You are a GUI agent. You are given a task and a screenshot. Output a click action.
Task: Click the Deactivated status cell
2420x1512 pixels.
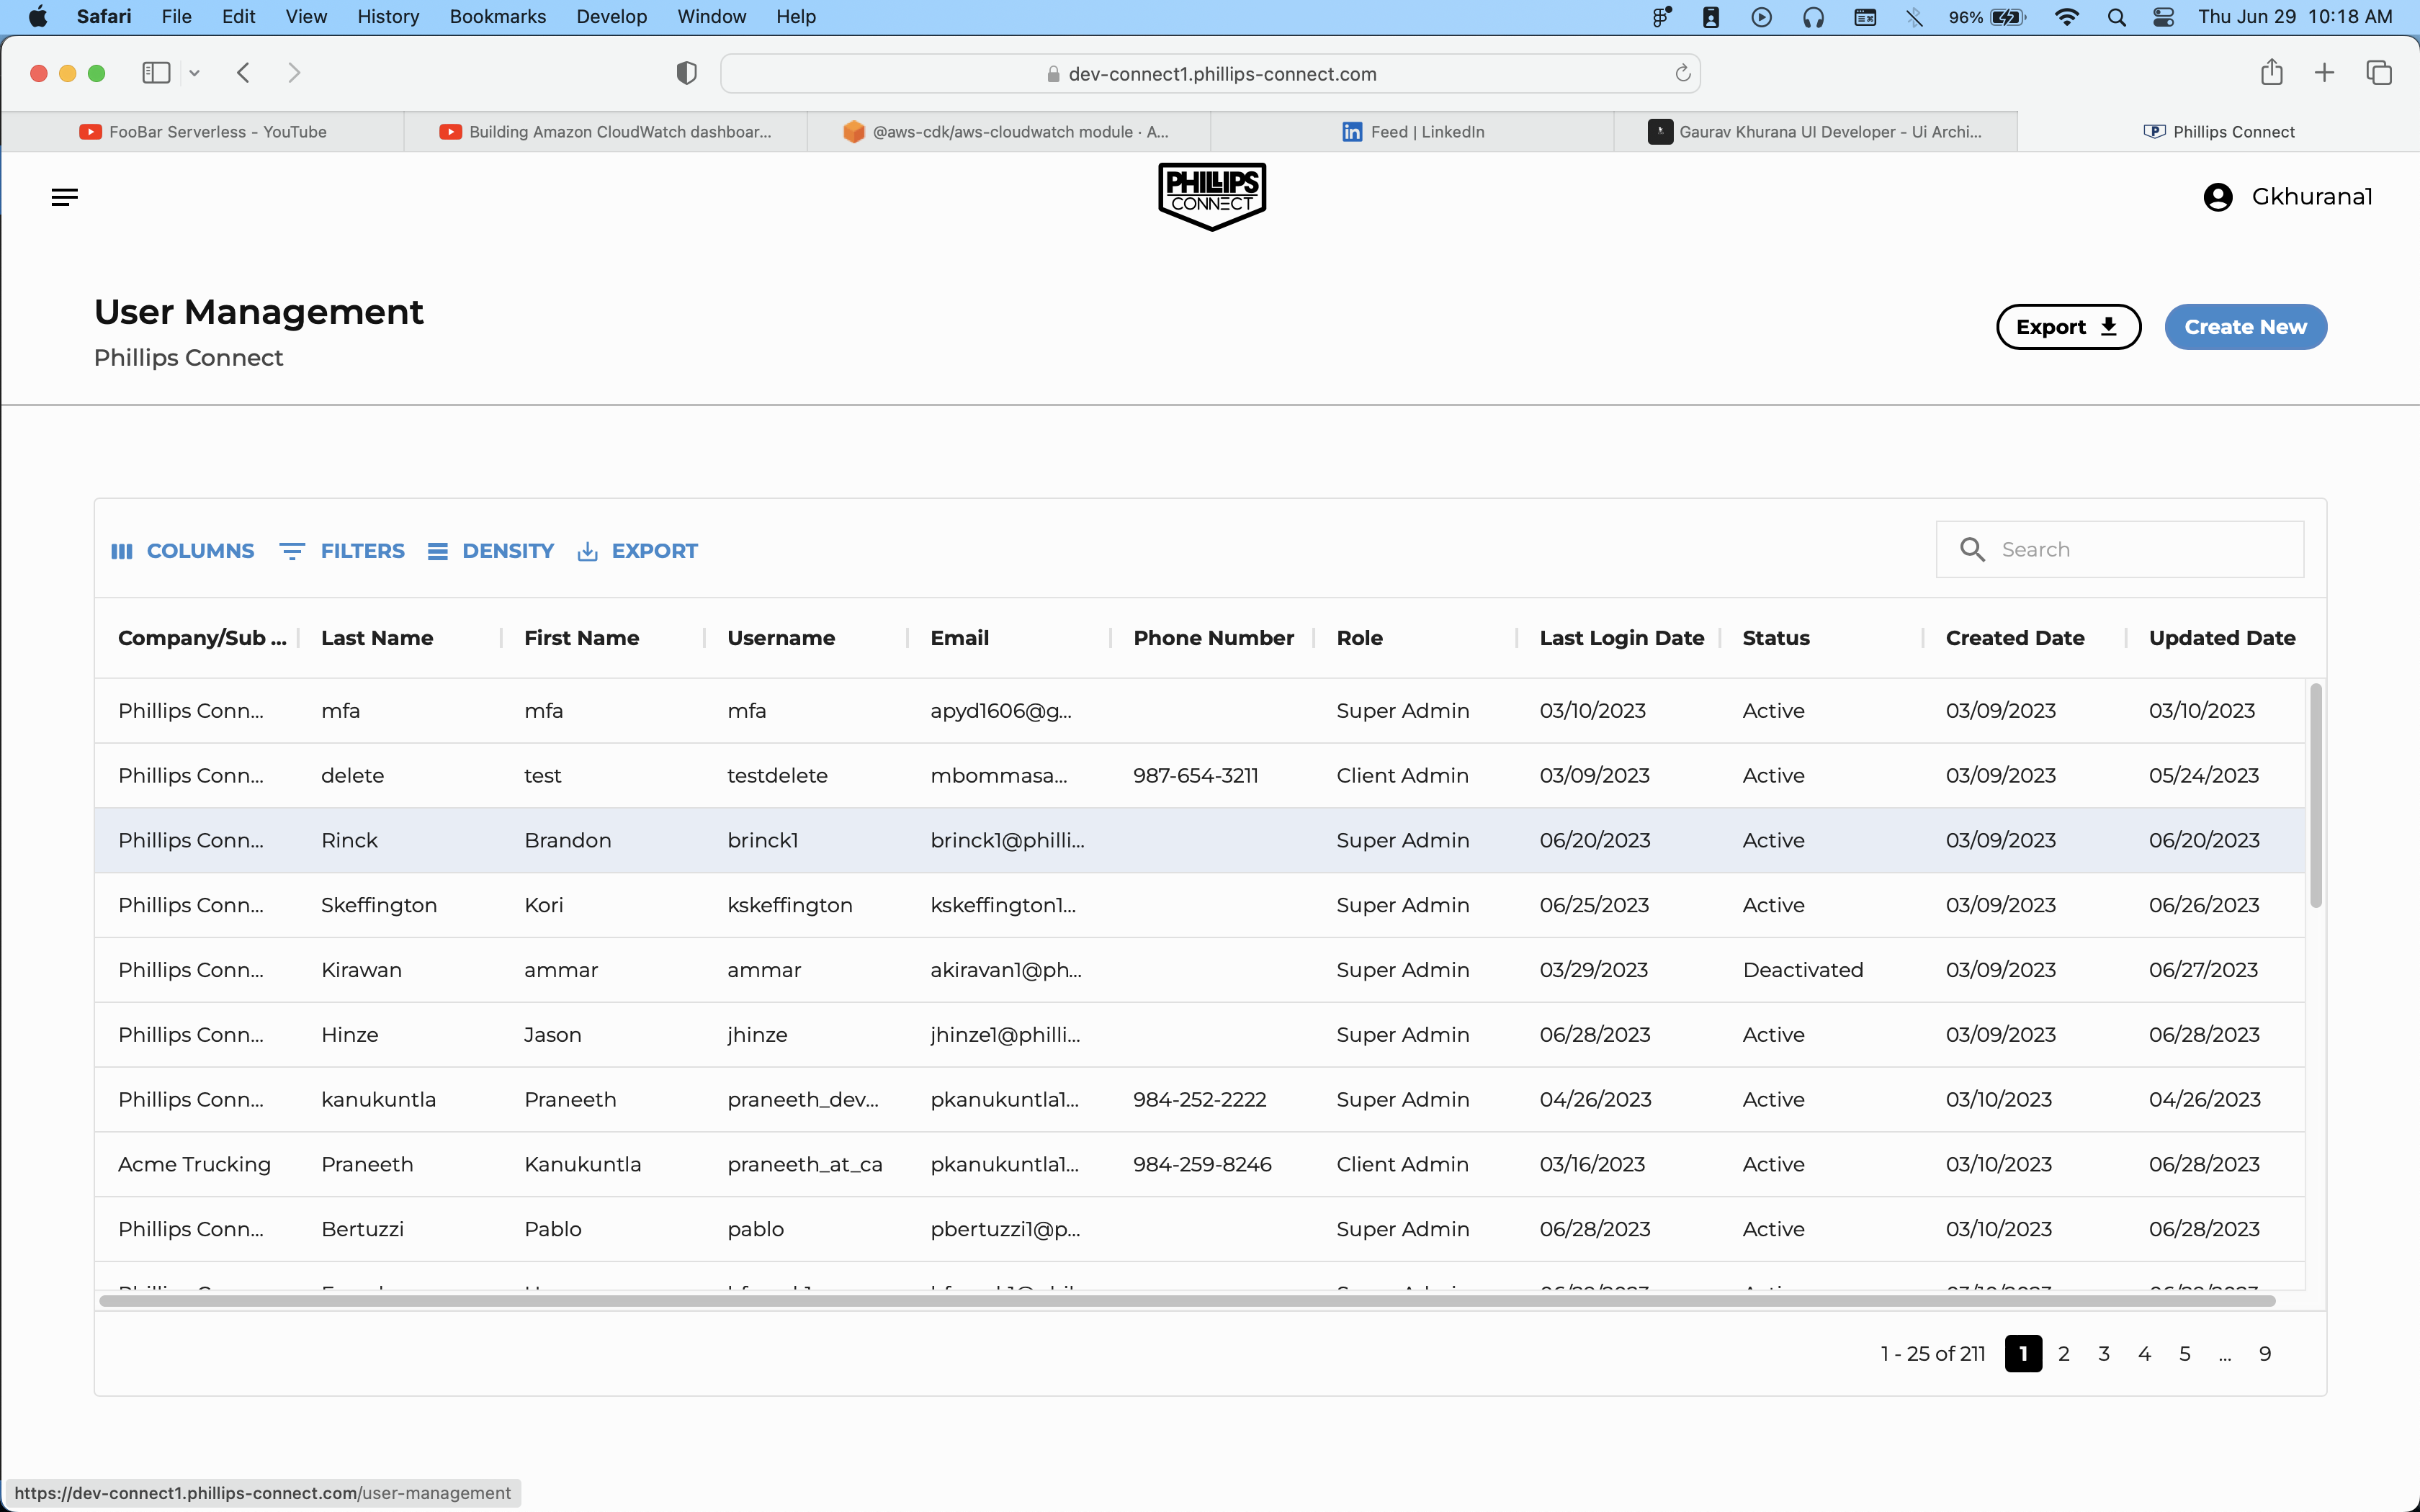pos(1802,970)
